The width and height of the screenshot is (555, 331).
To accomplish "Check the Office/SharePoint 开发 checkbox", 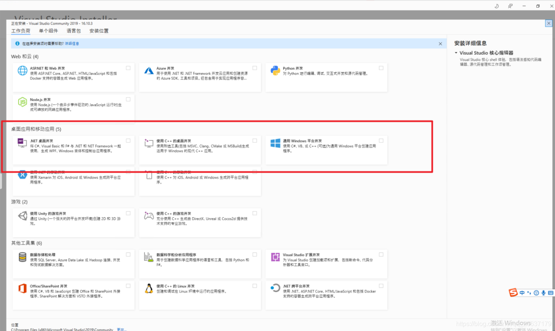I will tap(128, 286).
